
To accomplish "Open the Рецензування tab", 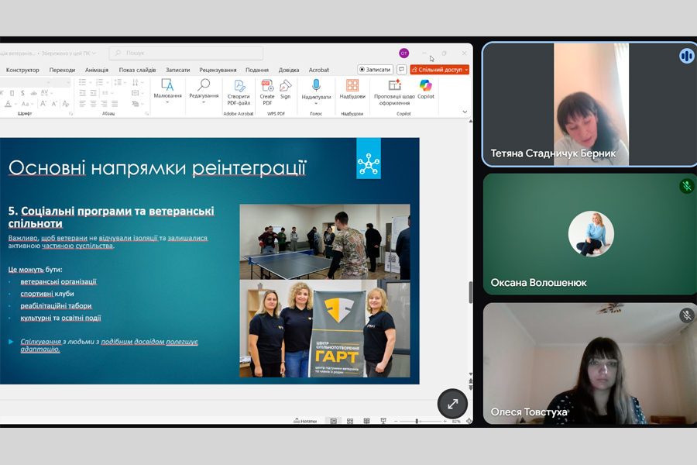I will [218, 70].
